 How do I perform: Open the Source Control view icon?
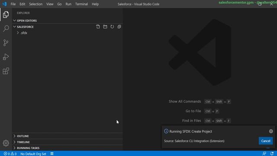click(x=6, y=42)
